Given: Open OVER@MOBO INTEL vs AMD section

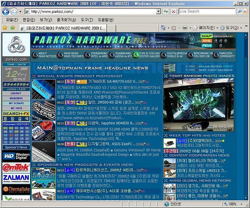Looking at the screenshot, I should click(96, 55).
